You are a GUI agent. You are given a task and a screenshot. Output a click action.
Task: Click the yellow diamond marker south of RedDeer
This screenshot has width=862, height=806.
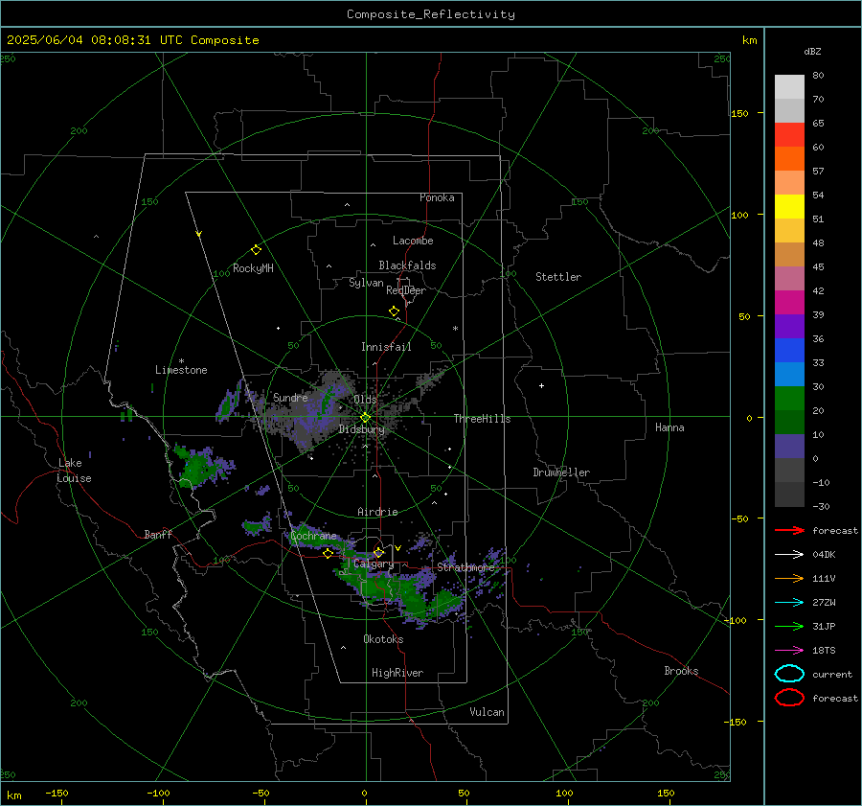coord(394,311)
